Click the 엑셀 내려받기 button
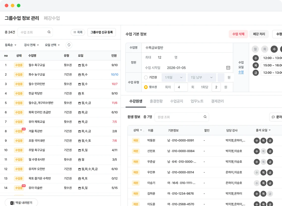This screenshot has height=206, width=282. pyautogui.click(x=21, y=203)
